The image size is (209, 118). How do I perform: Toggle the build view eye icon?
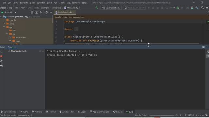click(1, 66)
